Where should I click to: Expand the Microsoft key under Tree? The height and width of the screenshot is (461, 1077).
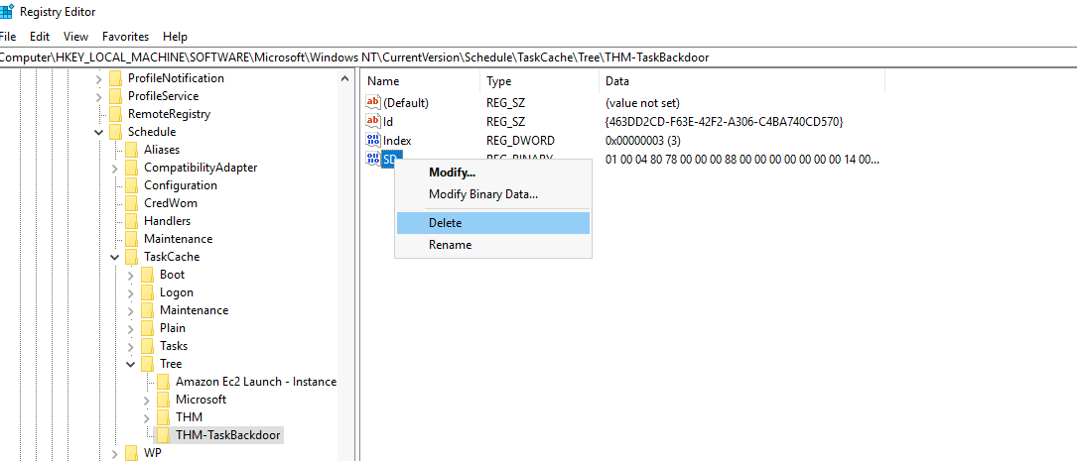point(147,400)
